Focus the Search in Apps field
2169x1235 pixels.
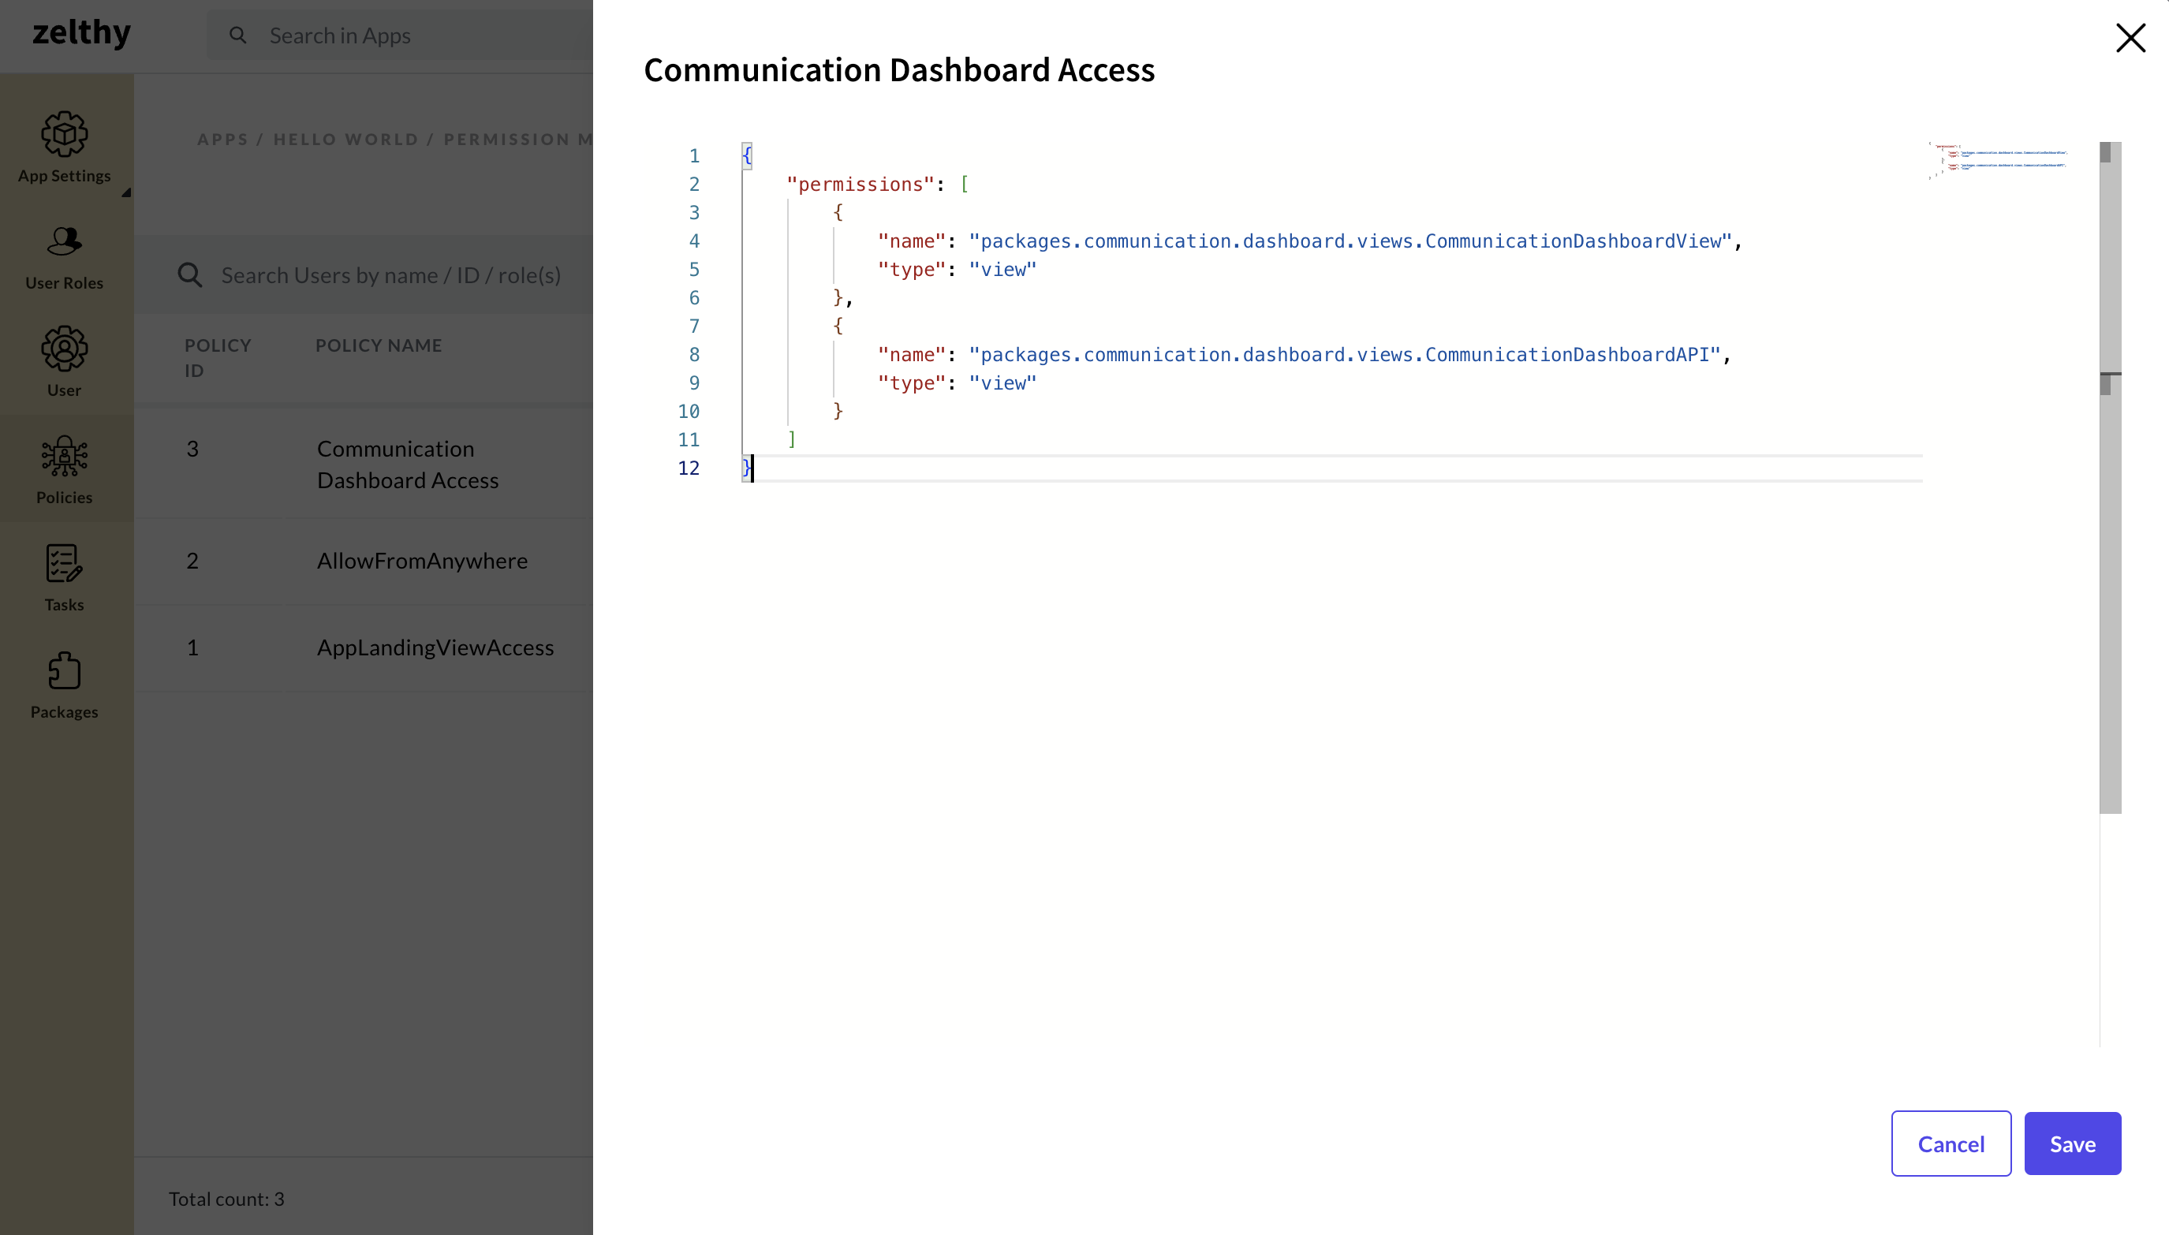[x=401, y=35]
